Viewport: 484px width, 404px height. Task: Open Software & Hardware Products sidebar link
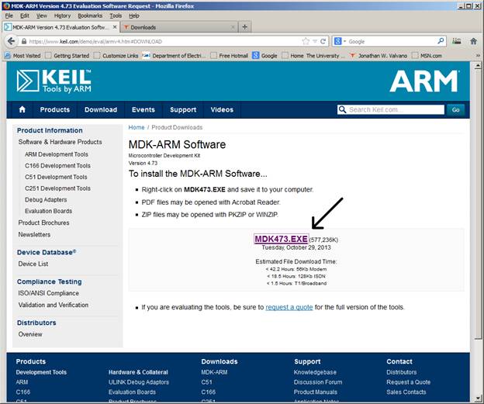click(x=60, y=142)
